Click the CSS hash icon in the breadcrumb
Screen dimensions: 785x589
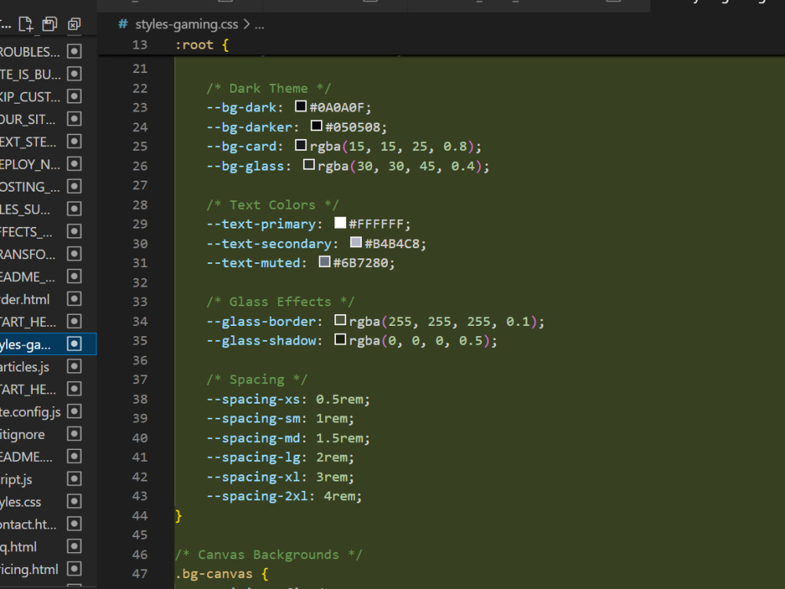click(x=122, y=24)
